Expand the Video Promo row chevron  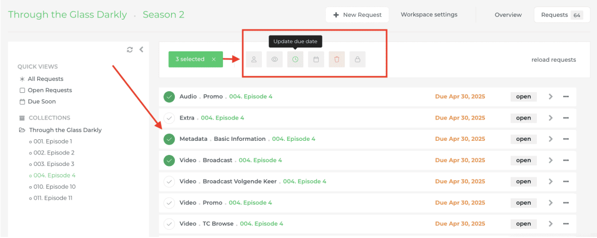[551, 203]
